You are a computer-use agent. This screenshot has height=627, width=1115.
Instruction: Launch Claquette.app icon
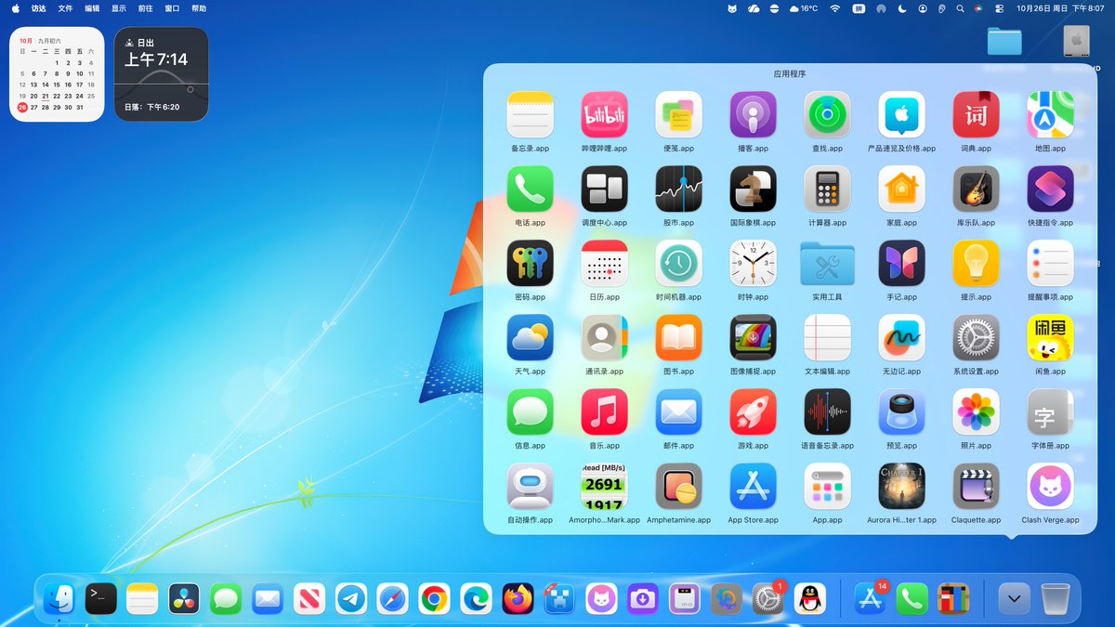pyautogui.click(x=976, y=486)
